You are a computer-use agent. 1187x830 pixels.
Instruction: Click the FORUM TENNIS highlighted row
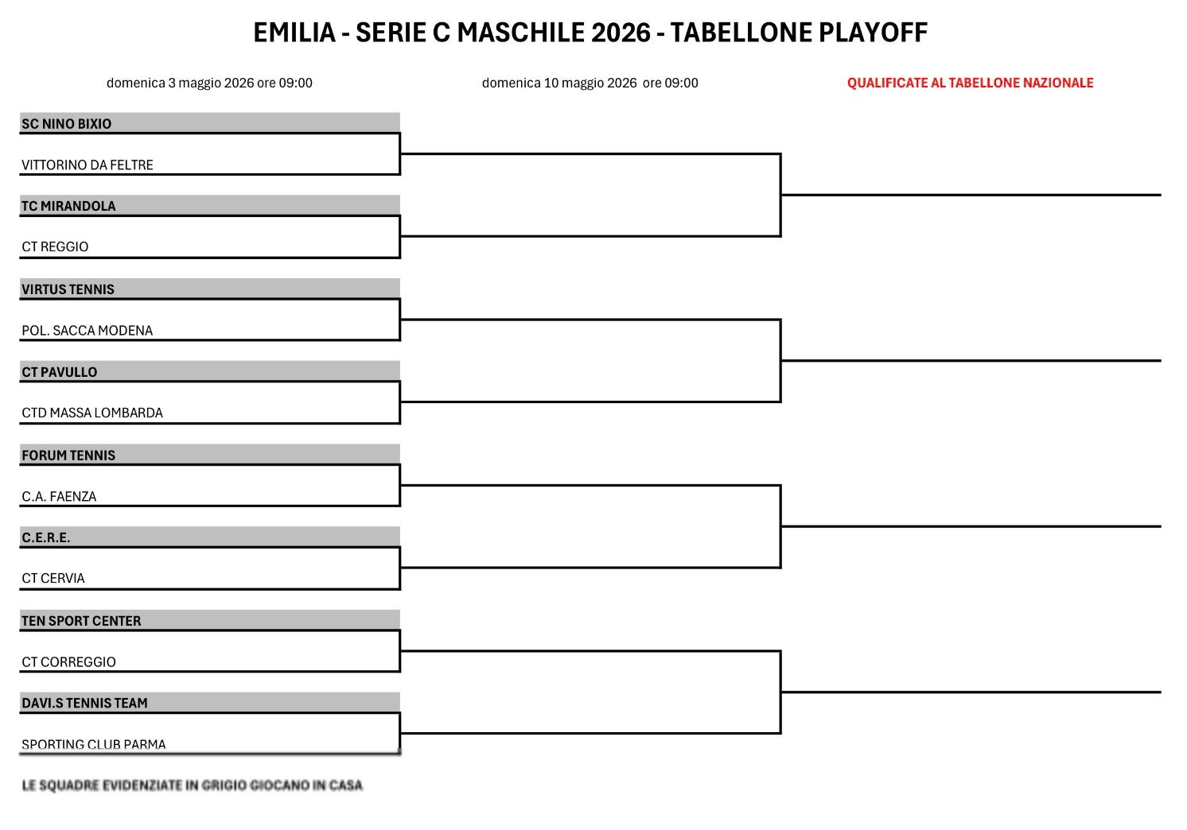[x=68, y=456]
